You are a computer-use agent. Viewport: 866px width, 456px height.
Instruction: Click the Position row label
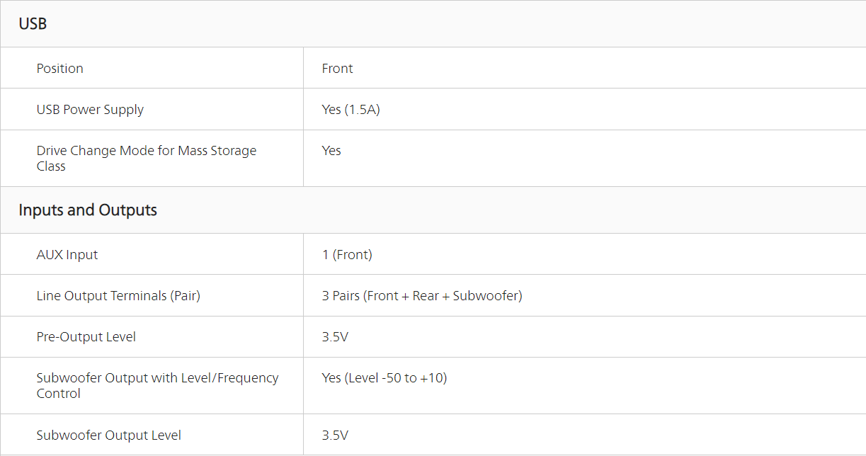coord(60,69)
